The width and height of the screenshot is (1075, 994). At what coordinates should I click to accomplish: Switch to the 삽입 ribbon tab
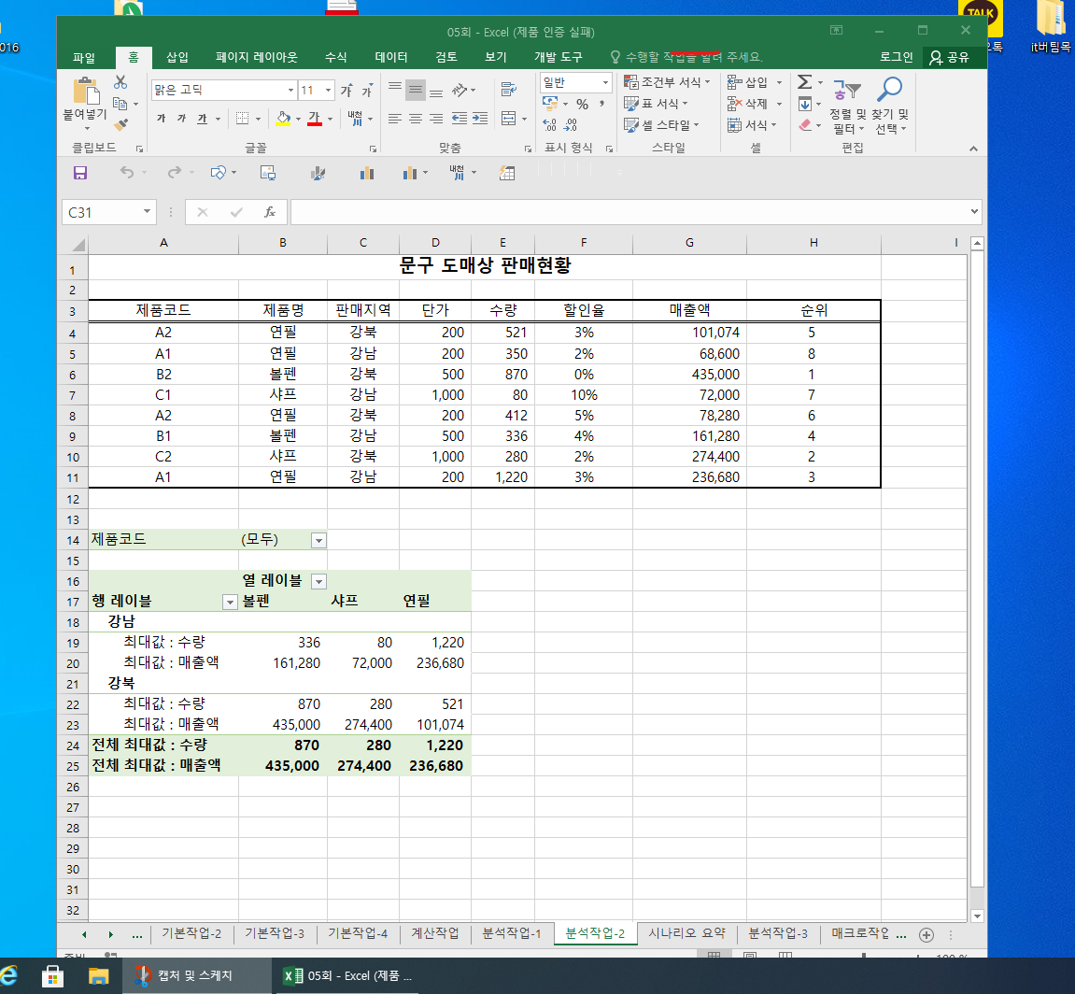(x=177, y=58)
